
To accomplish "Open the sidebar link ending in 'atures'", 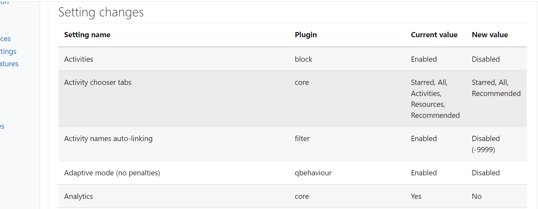I will [x=9, y=64].
